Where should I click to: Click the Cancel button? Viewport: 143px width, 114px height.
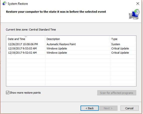(129, 108)
